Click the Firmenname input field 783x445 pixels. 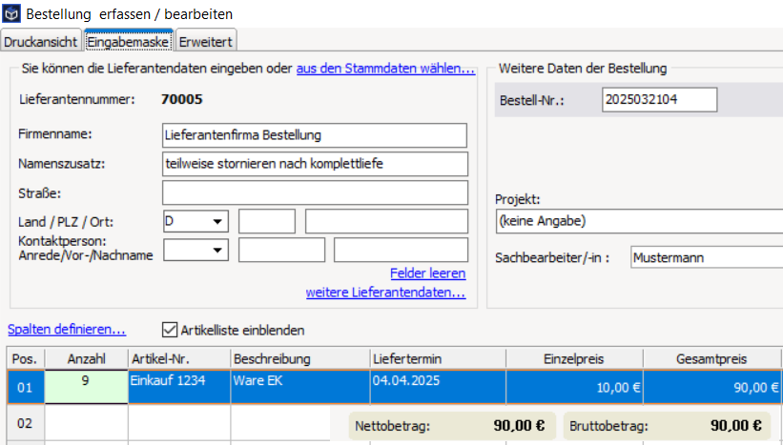[315, 135]
